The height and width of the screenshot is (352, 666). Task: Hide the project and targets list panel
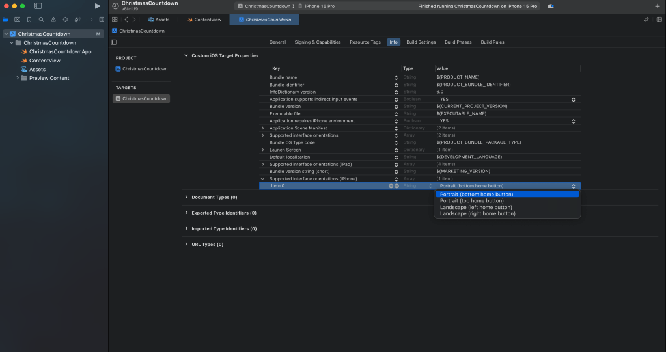point(115,42)
